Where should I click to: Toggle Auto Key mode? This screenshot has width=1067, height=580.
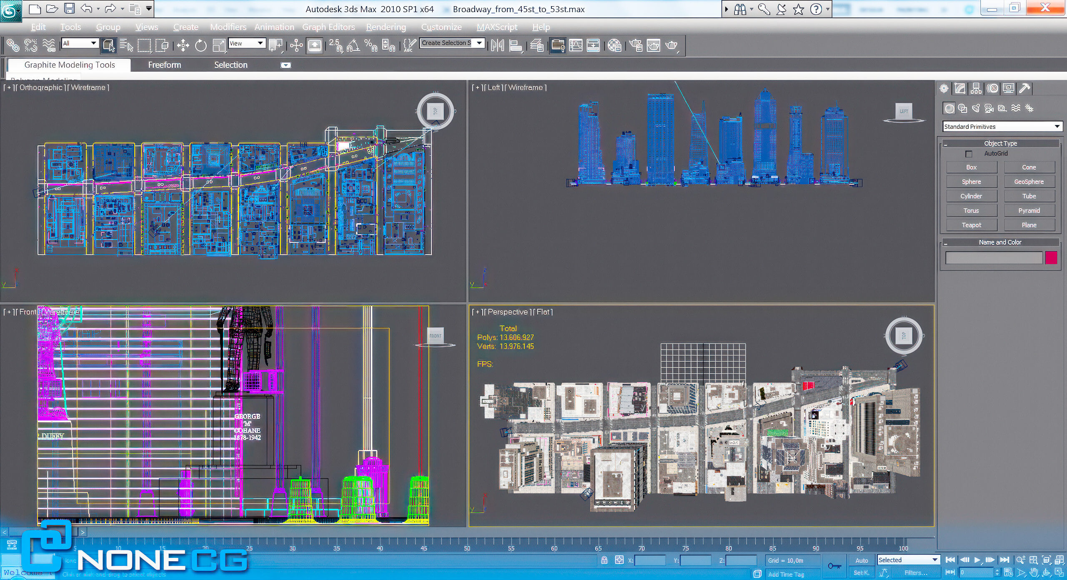(861, 560)
